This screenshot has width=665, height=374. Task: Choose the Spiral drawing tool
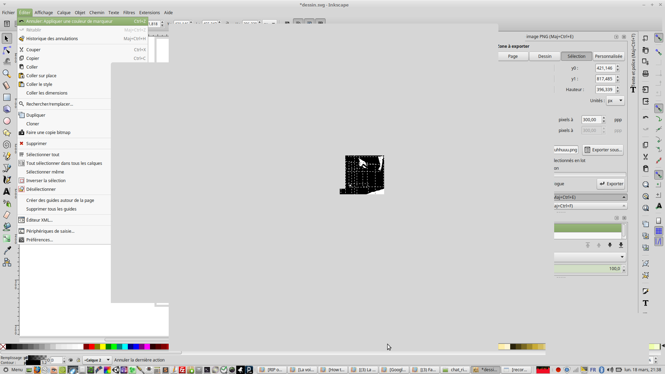point(7,145)
